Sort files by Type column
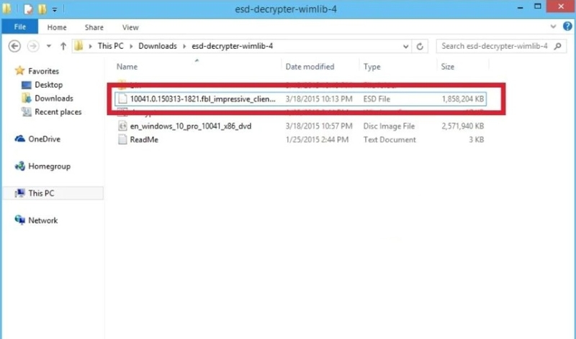The height and width of the screenshot is (339, 576). pyautogui.click(x=372, y=67)
